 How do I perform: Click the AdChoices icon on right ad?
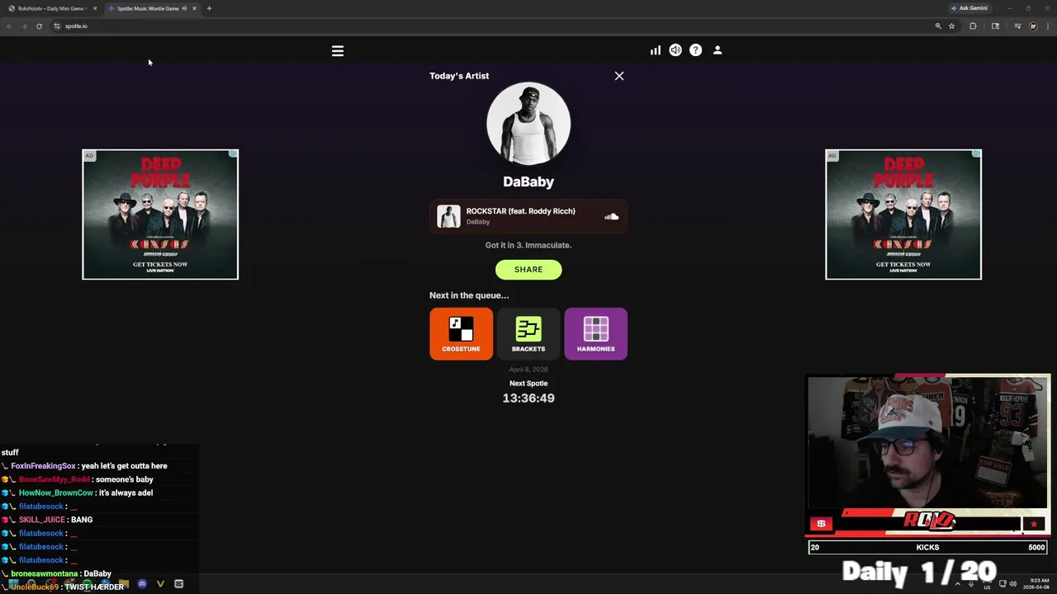(977, 154)
